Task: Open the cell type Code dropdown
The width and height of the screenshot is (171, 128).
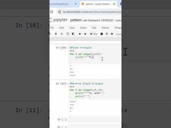Action: 119,34
